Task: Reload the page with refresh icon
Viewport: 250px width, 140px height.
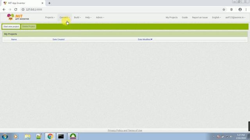Action: coord(16,9)
